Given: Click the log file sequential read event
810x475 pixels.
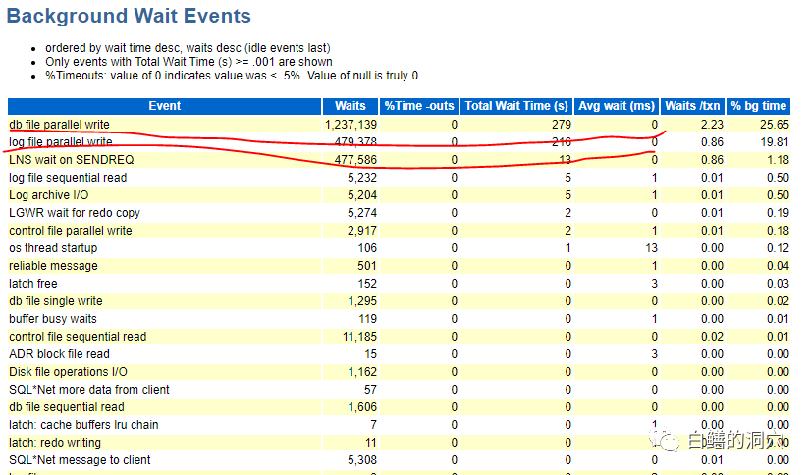Looking at the screenshot, I should pos(68,178).
